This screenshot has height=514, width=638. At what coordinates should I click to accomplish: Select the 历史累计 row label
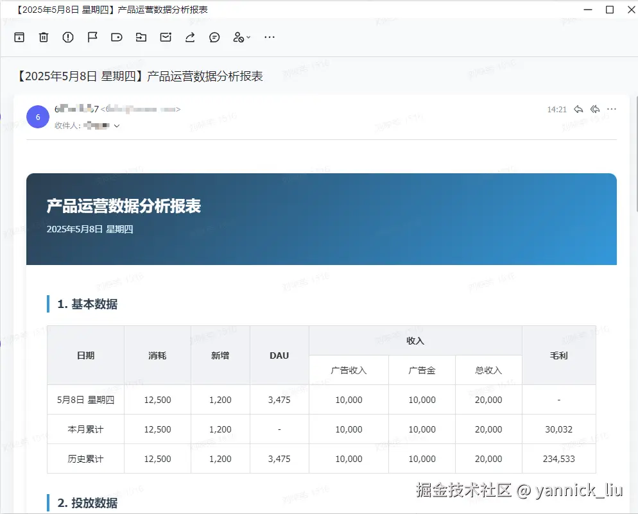point(85,459)
